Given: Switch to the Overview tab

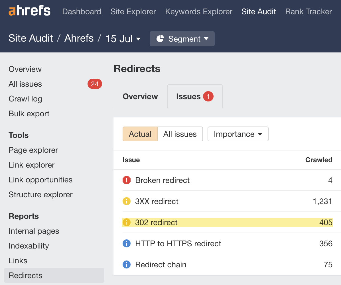Looking at the screenshot, I should 140,96.
